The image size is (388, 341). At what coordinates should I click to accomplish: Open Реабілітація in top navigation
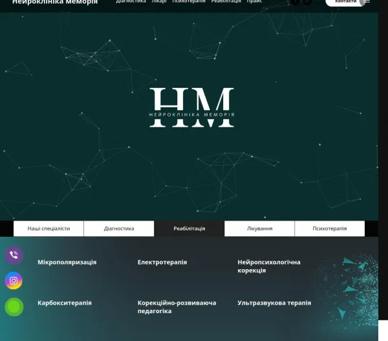tap(226, 1)
